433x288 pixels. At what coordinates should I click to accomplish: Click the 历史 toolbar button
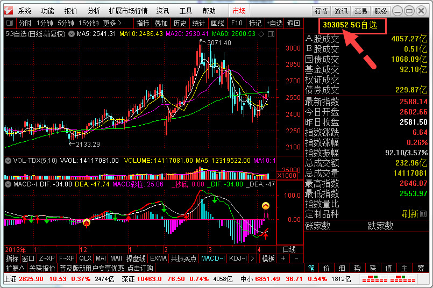coord(180,23)
